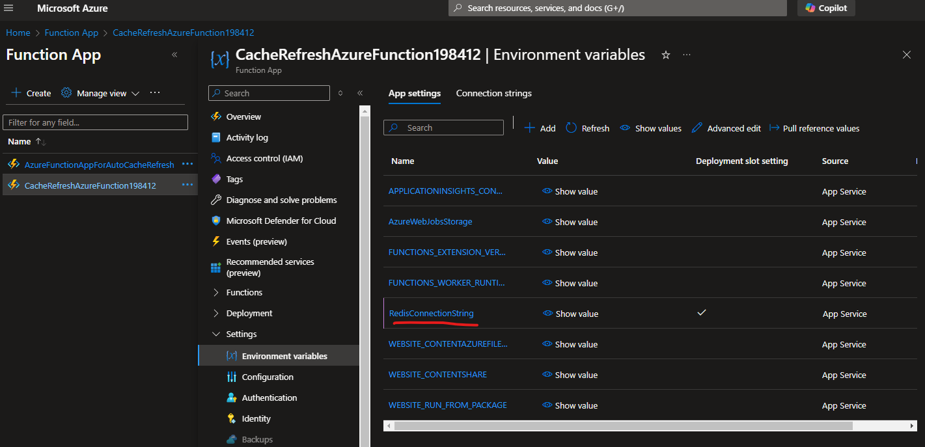Show value for APPLICATIONINSIGHTS_CON... row
Screen dimensions: 925x447
click(x=570, y=191)
